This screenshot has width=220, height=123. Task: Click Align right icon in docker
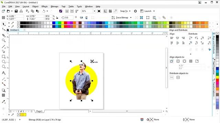pyautogui.click(x=183, y=38)
